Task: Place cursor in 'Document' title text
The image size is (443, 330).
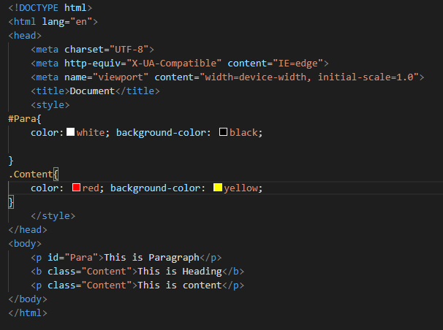Action: tap(92, 91)
